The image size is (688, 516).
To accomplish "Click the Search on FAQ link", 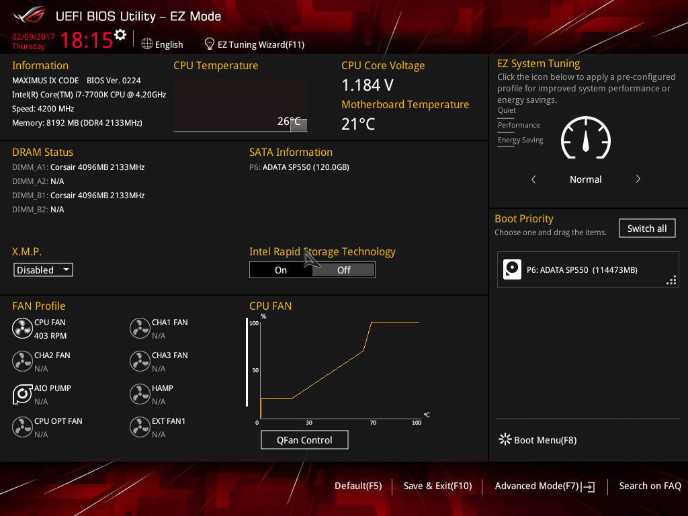I will [x=650, y=486].
